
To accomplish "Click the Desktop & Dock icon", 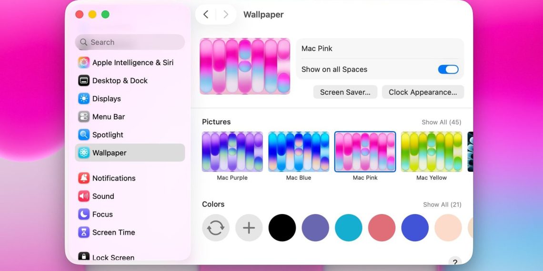I will 84,81.
